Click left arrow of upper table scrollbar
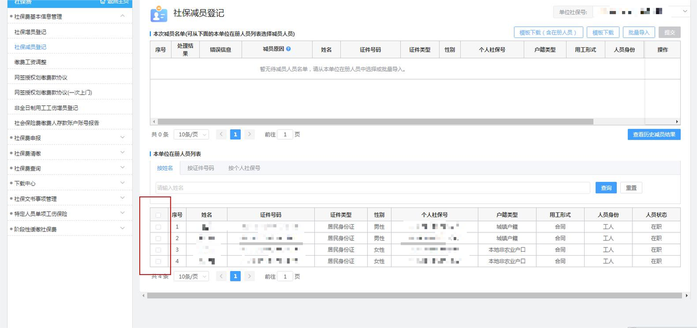The image size is (697, 328). 154,121
